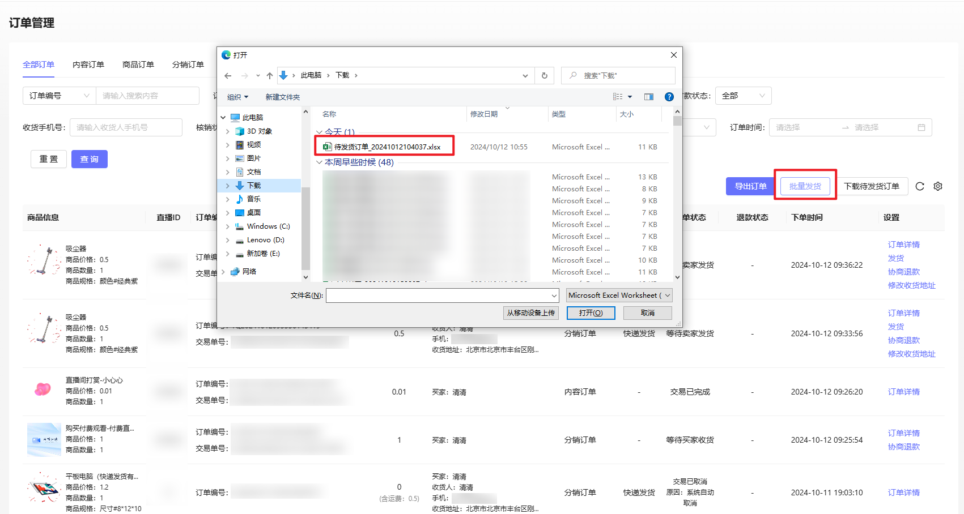The width and height of the screenshot is (964, 514).
Task: Click the back arrow in the file dialog
Action: point(228,75)
